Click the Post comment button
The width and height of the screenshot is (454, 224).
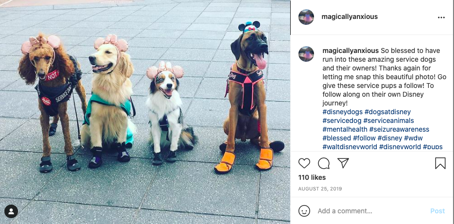point(437,211)
